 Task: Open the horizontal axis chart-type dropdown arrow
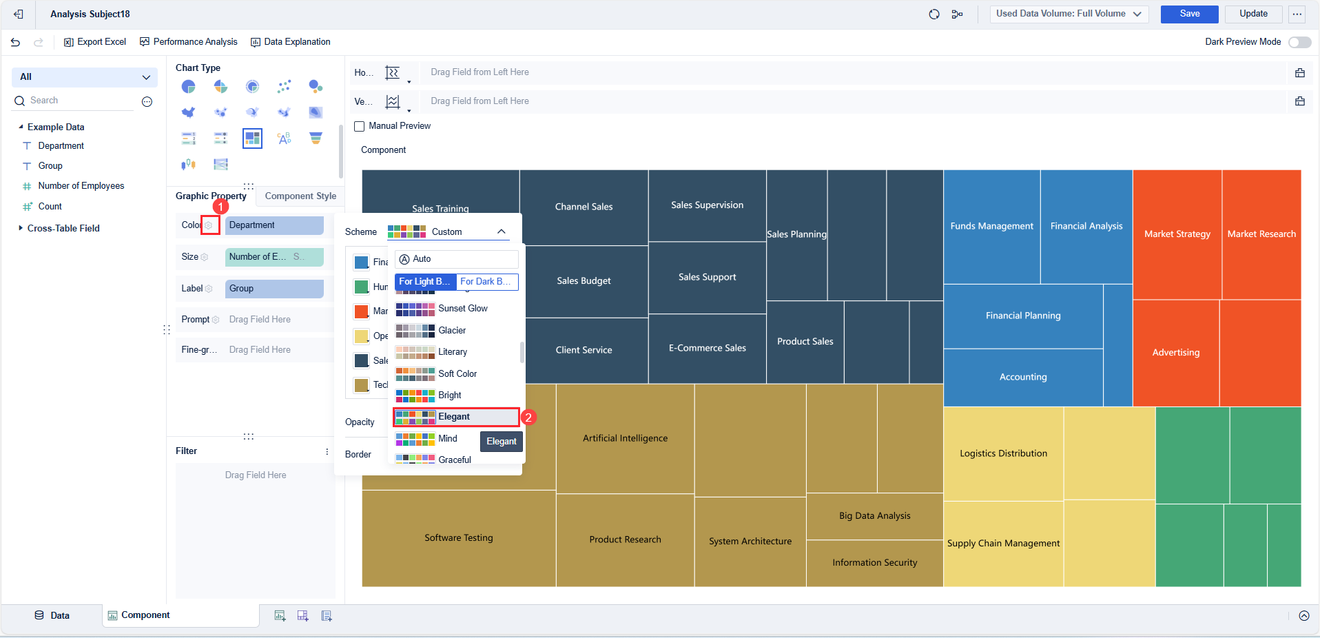point(409,82)
